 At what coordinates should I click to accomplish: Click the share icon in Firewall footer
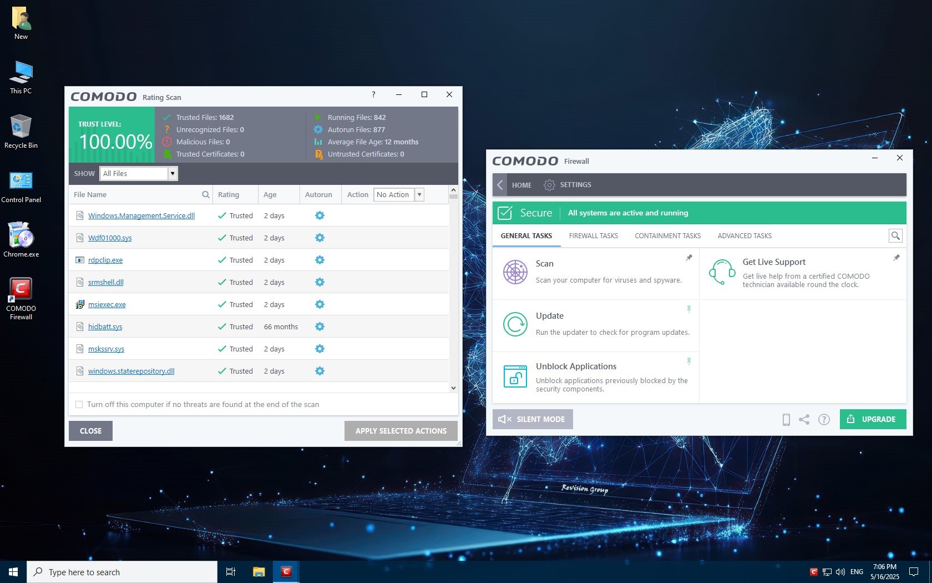pos(804,420)
